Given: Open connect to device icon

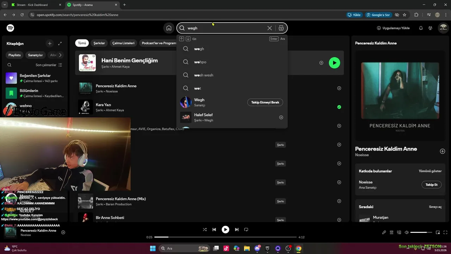Looking at the screenshot, I should tap(399, 232).
